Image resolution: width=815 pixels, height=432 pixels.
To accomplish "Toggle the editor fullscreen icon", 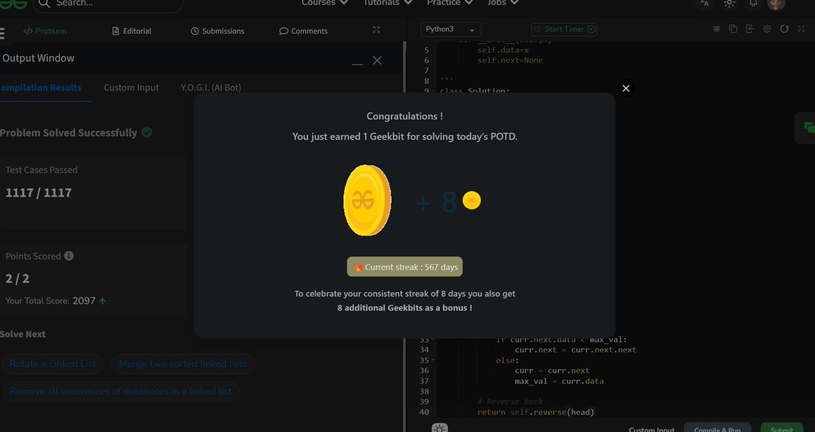I will (801, 29).
